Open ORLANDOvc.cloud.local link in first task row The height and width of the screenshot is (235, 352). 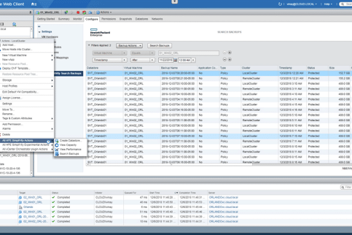(223, 198)
